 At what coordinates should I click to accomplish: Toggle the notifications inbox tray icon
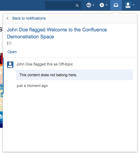pyautogui.click(x=116, y=5)
